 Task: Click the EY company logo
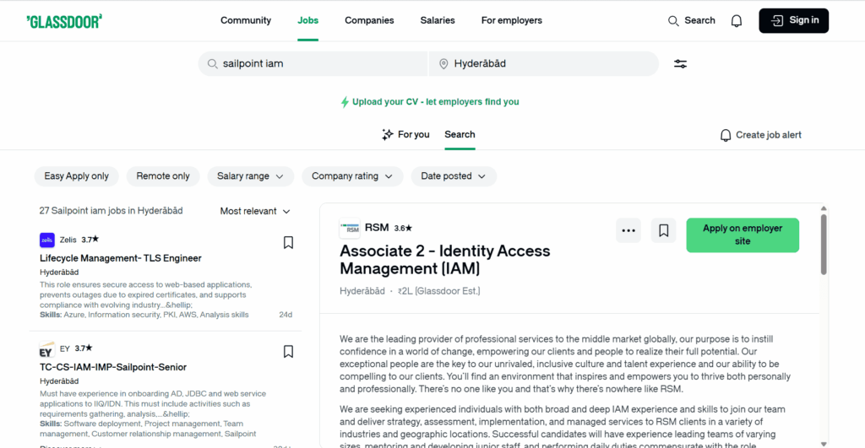click(x=47, y=349)
